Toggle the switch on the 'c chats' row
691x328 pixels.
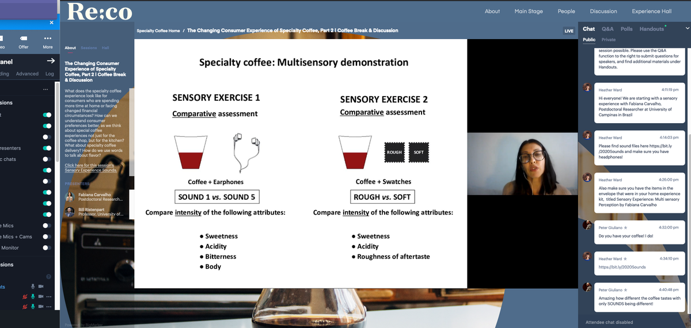click(47, 159)
